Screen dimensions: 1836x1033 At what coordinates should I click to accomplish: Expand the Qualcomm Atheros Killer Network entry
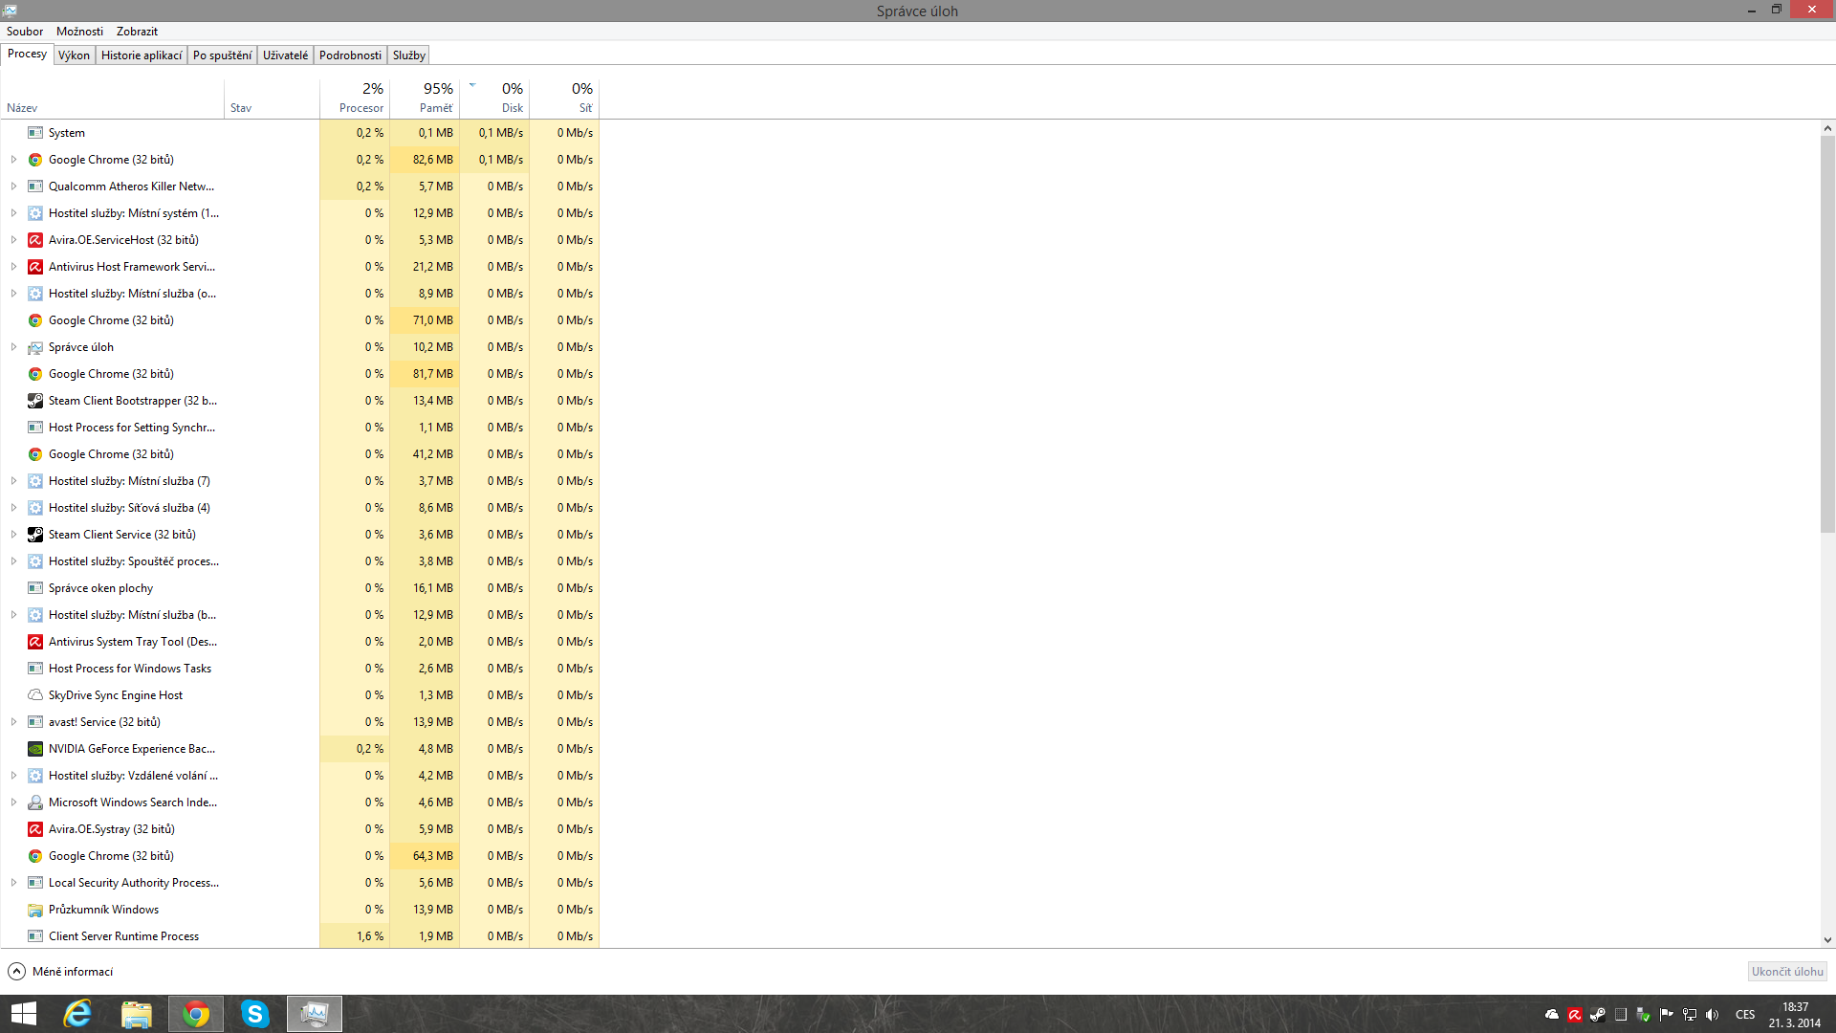[13, 187]
